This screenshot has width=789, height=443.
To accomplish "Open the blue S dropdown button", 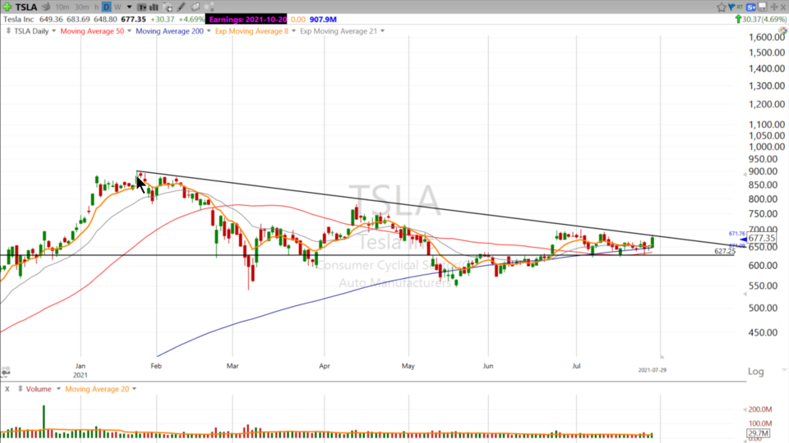I will pos(750,7).
